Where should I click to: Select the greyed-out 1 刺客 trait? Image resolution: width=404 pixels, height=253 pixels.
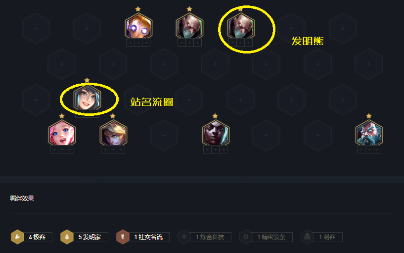(321, 237)
